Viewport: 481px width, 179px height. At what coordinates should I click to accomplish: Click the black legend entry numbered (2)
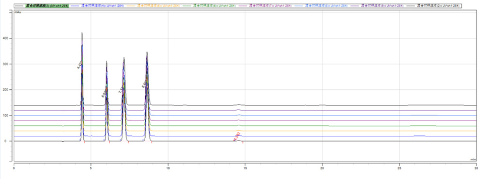(x=438, y=5)
